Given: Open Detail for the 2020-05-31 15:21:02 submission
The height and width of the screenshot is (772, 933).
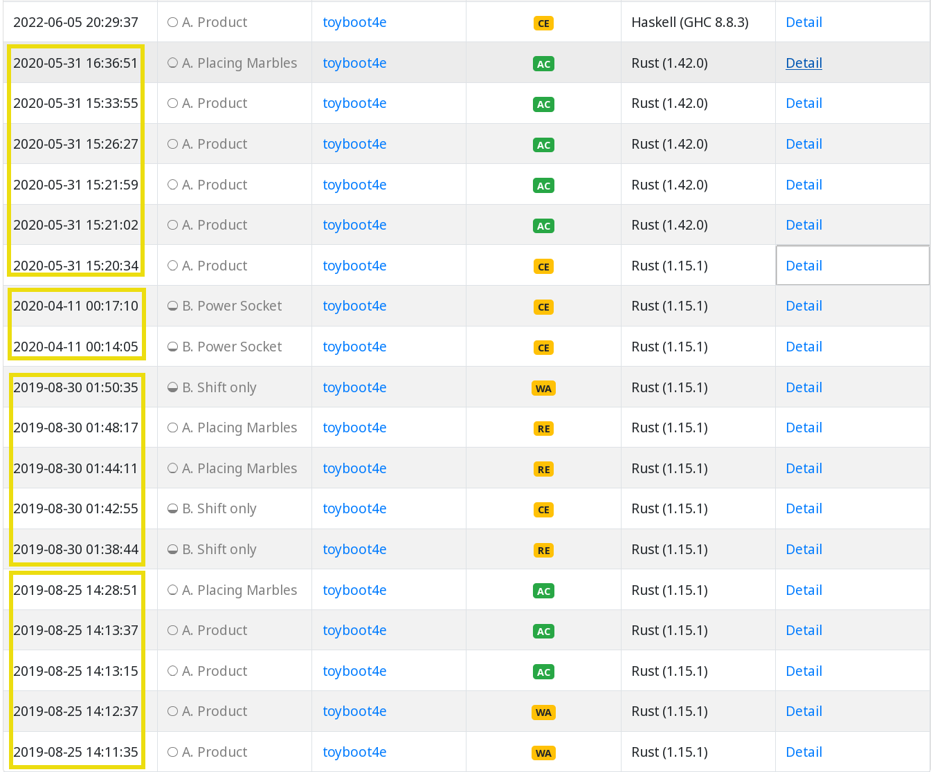Looking at the screenshot, I should pyautogui.click(x=804, y=225).
